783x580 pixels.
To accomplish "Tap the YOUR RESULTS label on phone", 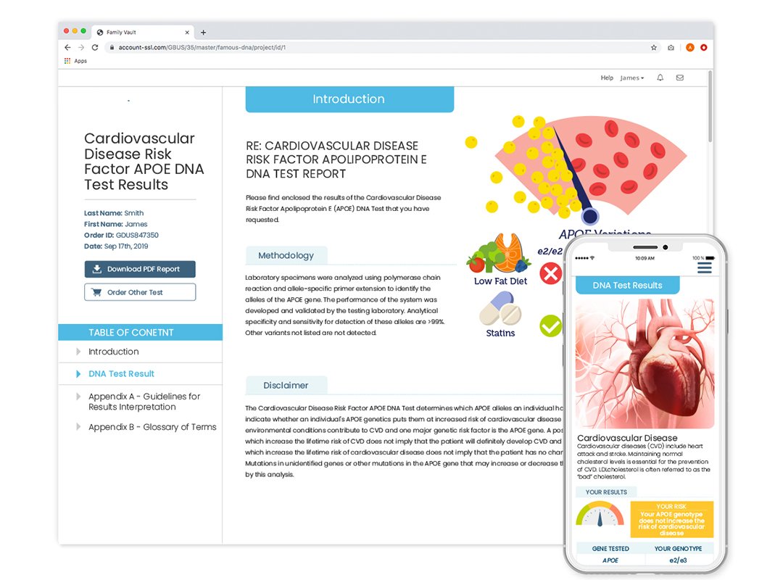I will (x=606, y=492).
